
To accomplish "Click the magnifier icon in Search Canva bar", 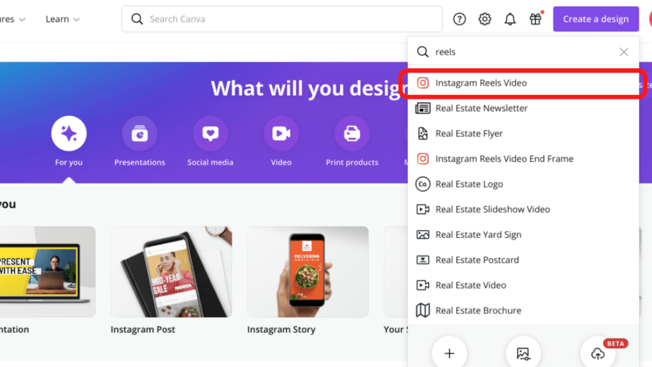I will pos(137,19).
